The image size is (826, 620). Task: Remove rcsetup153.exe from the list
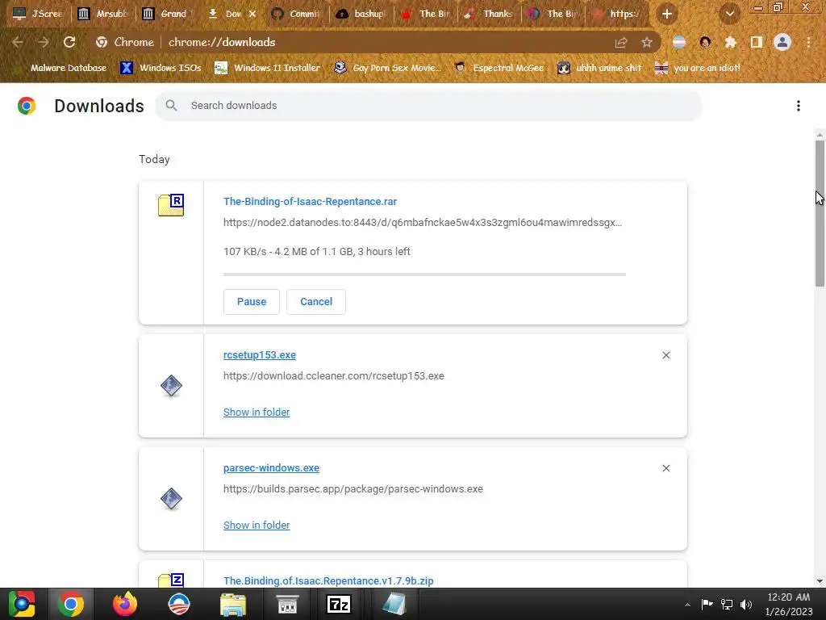click(x=666, y=355)
